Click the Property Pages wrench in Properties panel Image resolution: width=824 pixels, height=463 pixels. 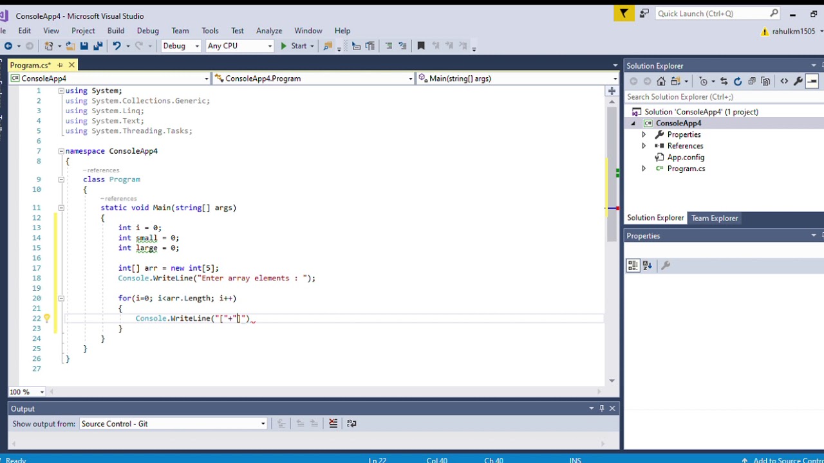666,265
